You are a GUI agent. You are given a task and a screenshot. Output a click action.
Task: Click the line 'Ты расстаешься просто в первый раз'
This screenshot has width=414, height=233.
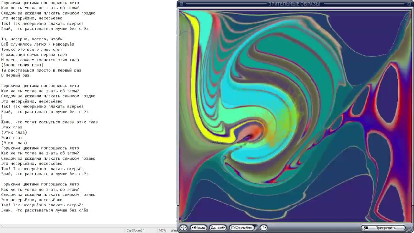point(41,70)
